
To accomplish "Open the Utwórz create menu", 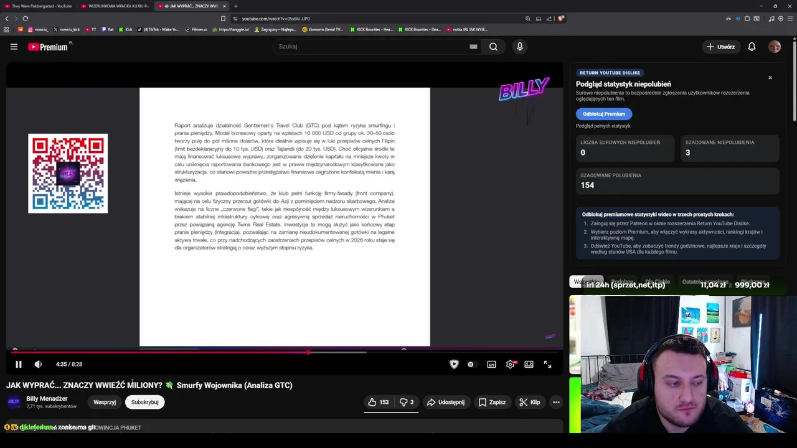I will coord(720,47).
